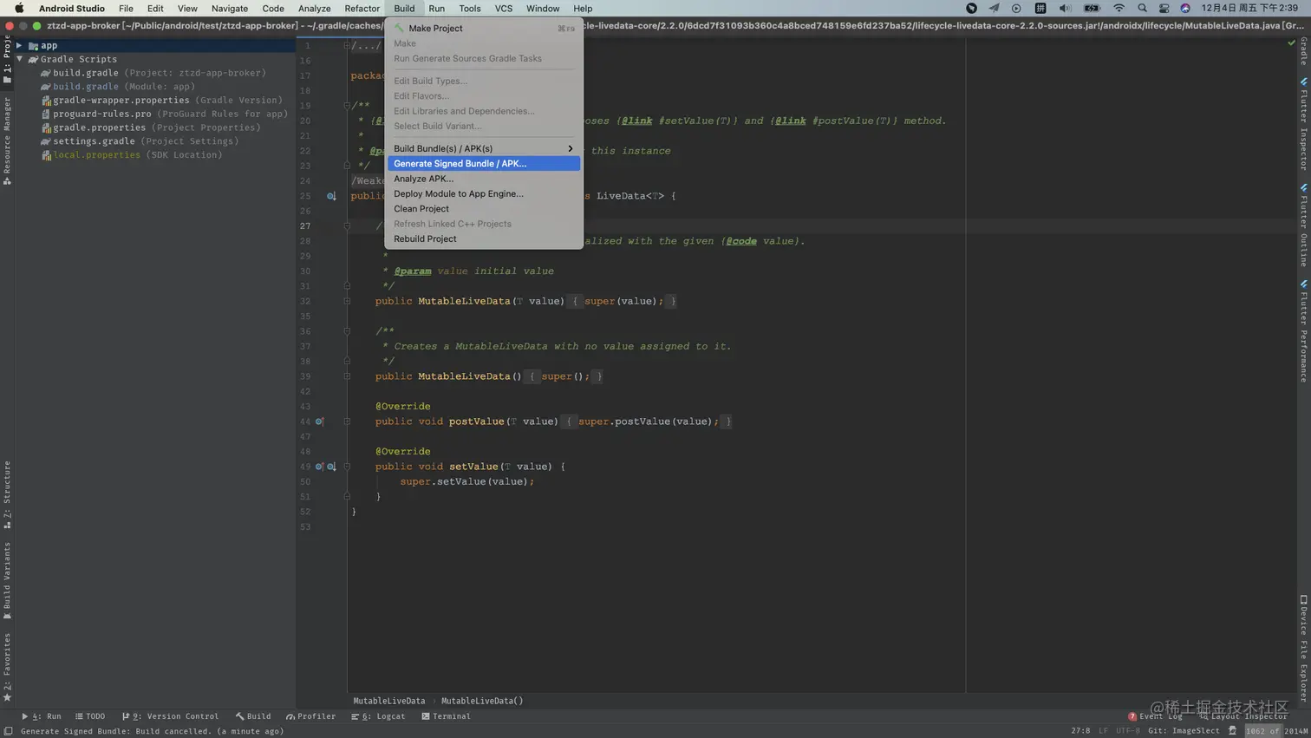Open the Run tool window
Image resolution: width=1311 pixels, height=738 pixels.
coord(41,716)
